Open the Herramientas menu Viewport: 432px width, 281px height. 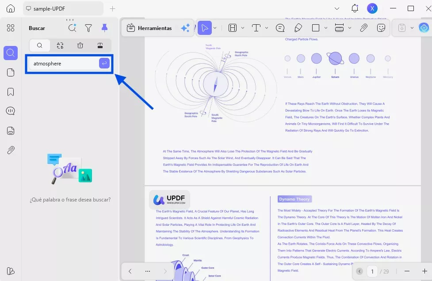(x=149, y=28)
